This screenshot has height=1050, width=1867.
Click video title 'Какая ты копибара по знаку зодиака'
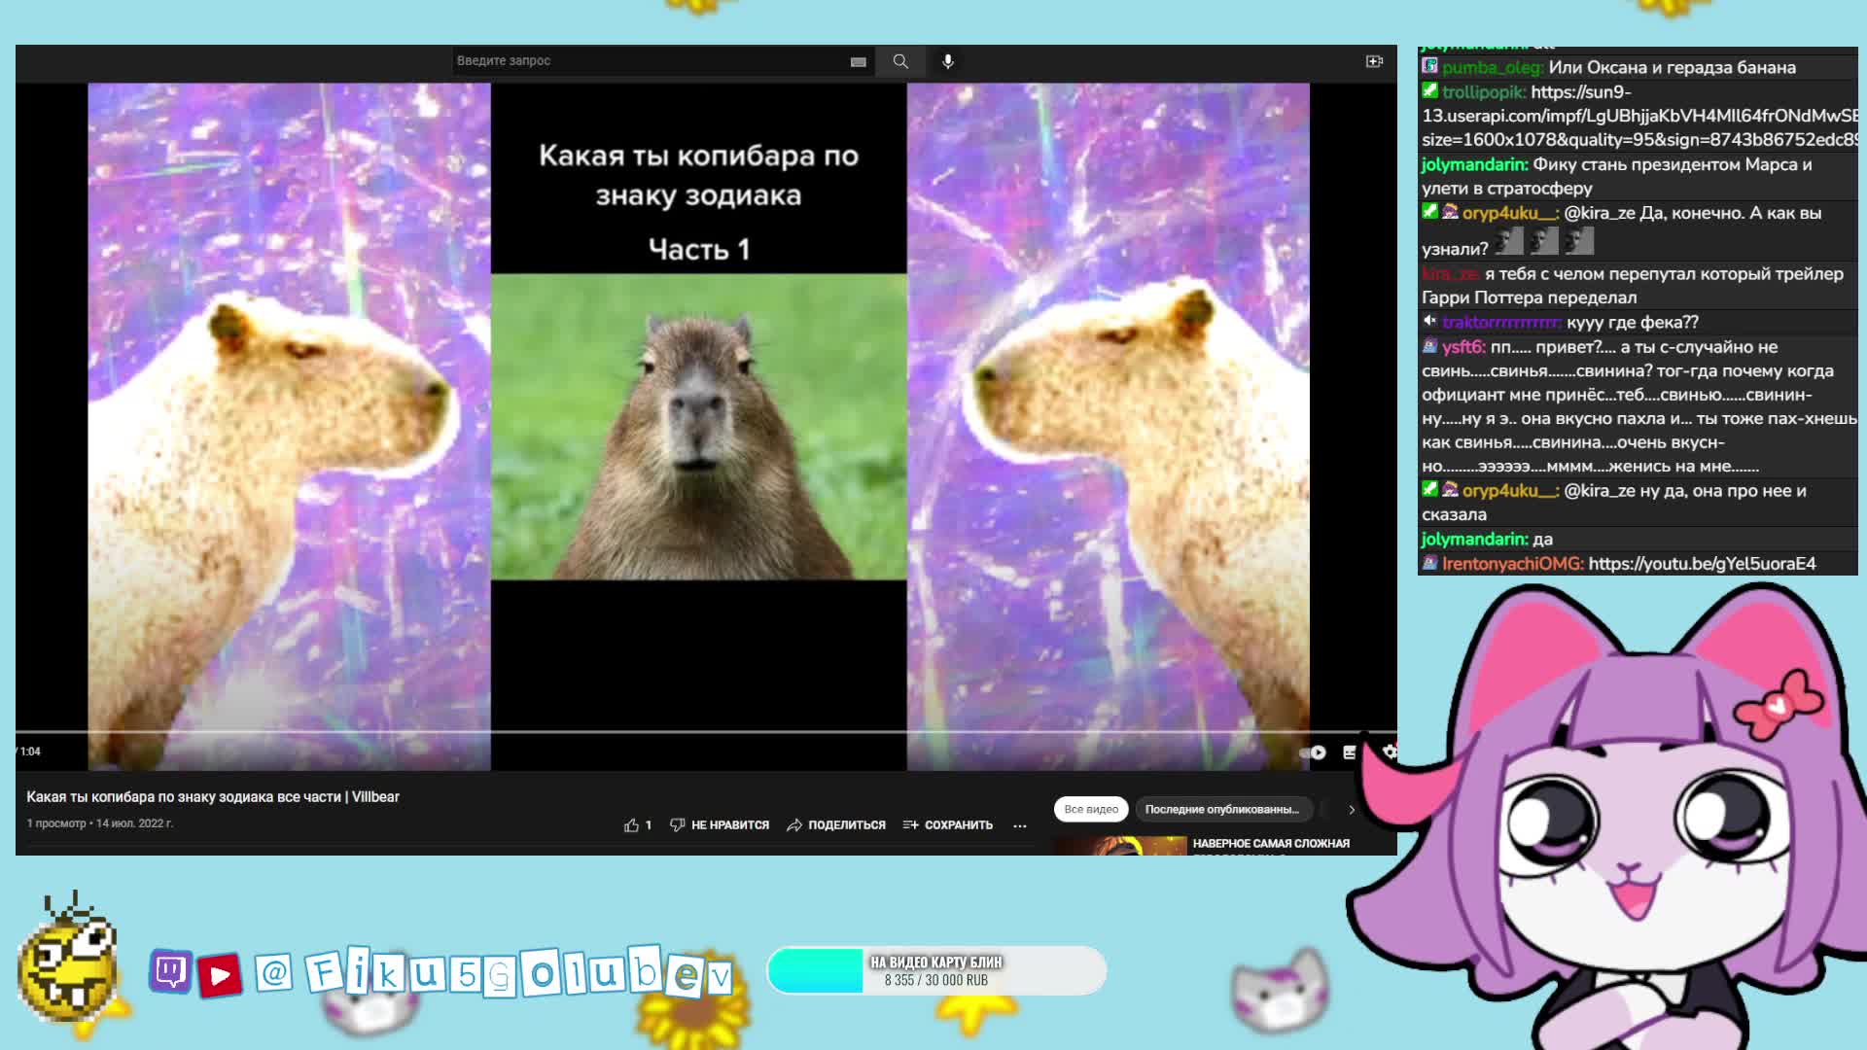[213, 796]
